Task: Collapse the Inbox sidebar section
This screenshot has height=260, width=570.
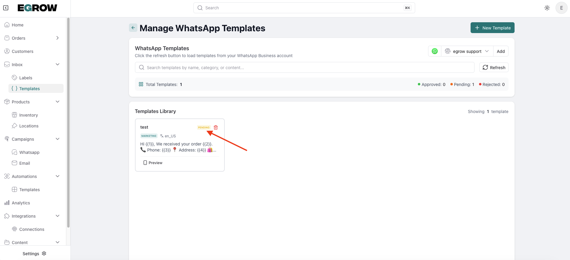Action: (58, 65)
